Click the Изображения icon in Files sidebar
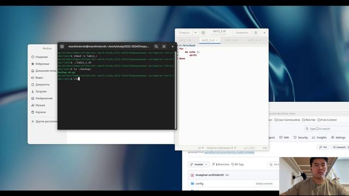This screenshot has width=349, height=196. click(x=33, y=98)
